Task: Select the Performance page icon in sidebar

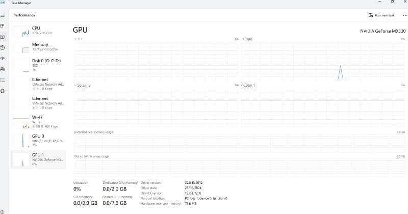Action: coord(3,37)
